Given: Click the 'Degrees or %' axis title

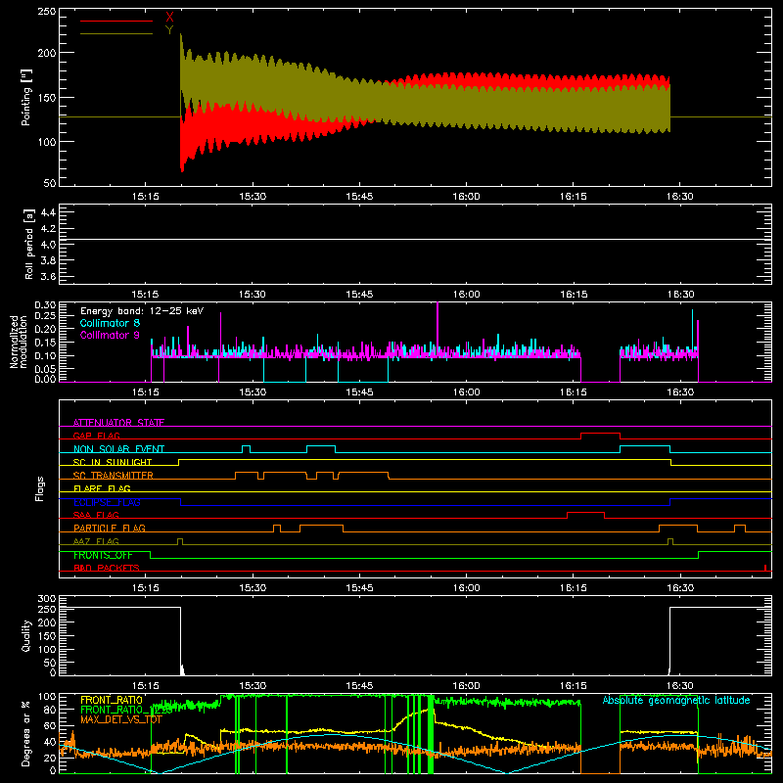Looking at the screenshot, I should (x=26, y=734).
